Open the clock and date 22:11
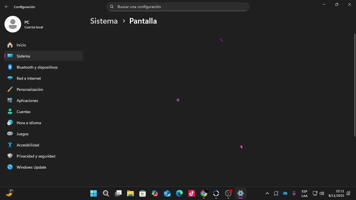Viewport: 356px width, 200px height. (x=336, y=193)
